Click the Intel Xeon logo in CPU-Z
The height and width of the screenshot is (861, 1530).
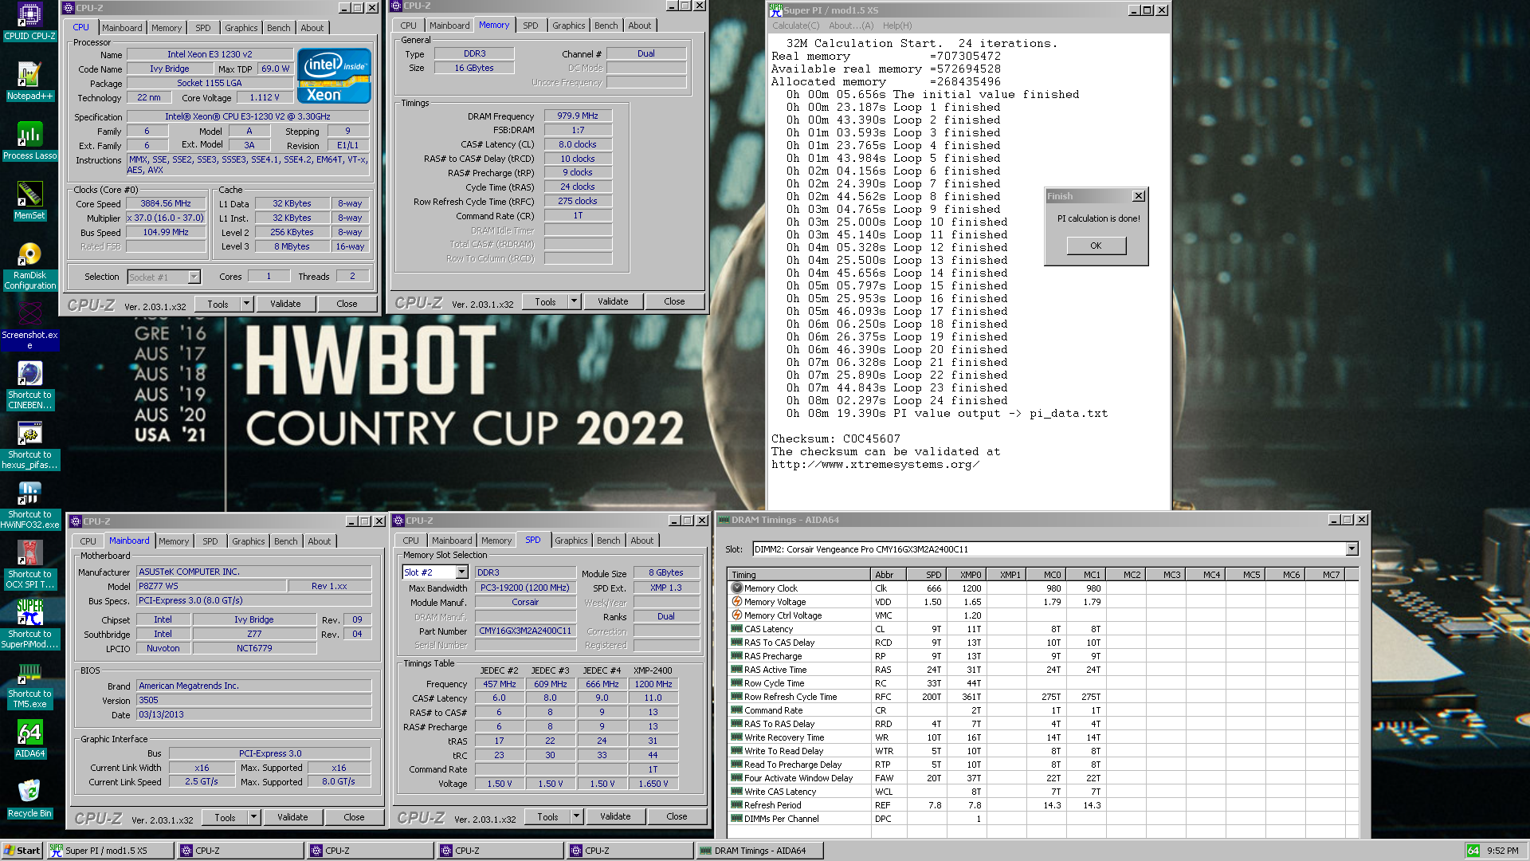(x=334, y=77)
